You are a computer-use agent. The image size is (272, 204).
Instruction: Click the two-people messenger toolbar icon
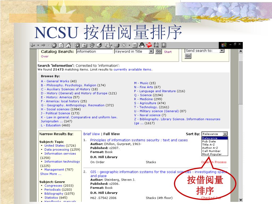pos(156,45)
